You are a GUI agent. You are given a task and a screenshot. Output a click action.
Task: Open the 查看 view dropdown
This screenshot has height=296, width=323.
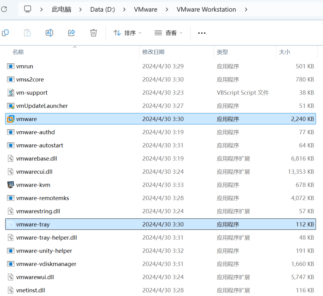[168, 33]
